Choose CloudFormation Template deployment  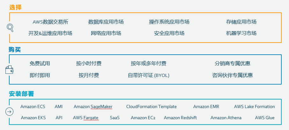(x=151, y=106)
